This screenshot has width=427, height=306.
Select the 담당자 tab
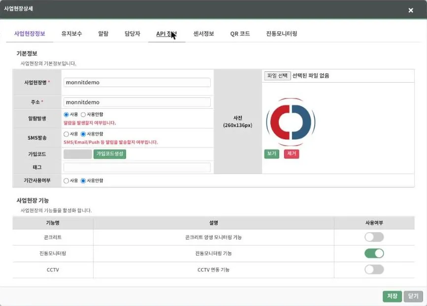point(132,34)
